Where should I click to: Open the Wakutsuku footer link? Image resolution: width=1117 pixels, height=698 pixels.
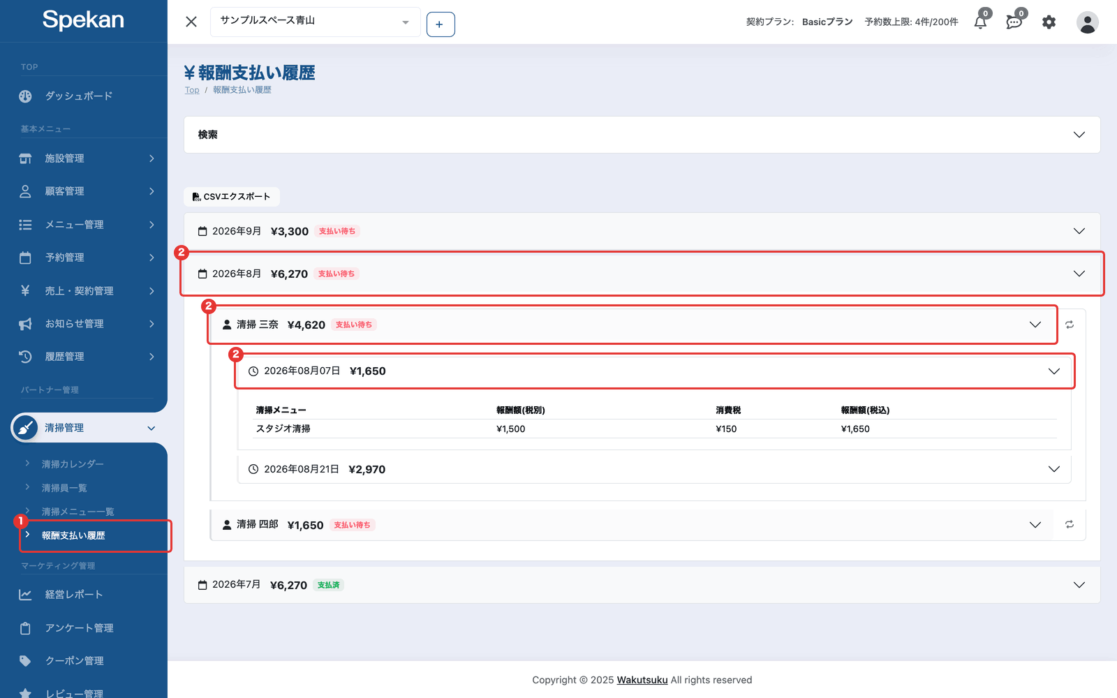642,680
